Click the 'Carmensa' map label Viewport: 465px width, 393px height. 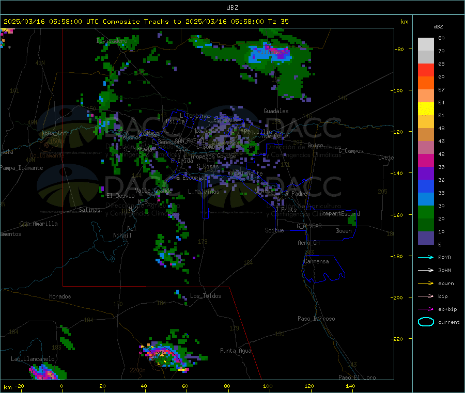316,262
